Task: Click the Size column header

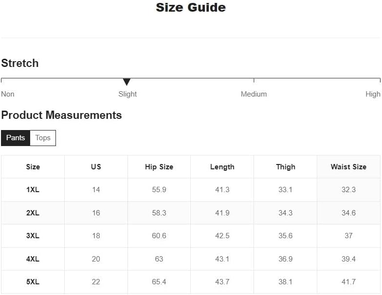Action: coord(33,167)
